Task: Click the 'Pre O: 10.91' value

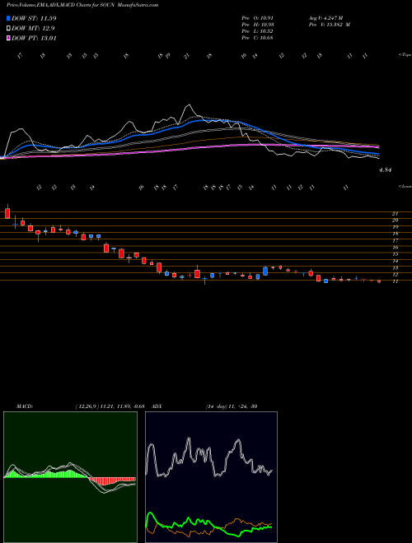Action: [257, 18]
